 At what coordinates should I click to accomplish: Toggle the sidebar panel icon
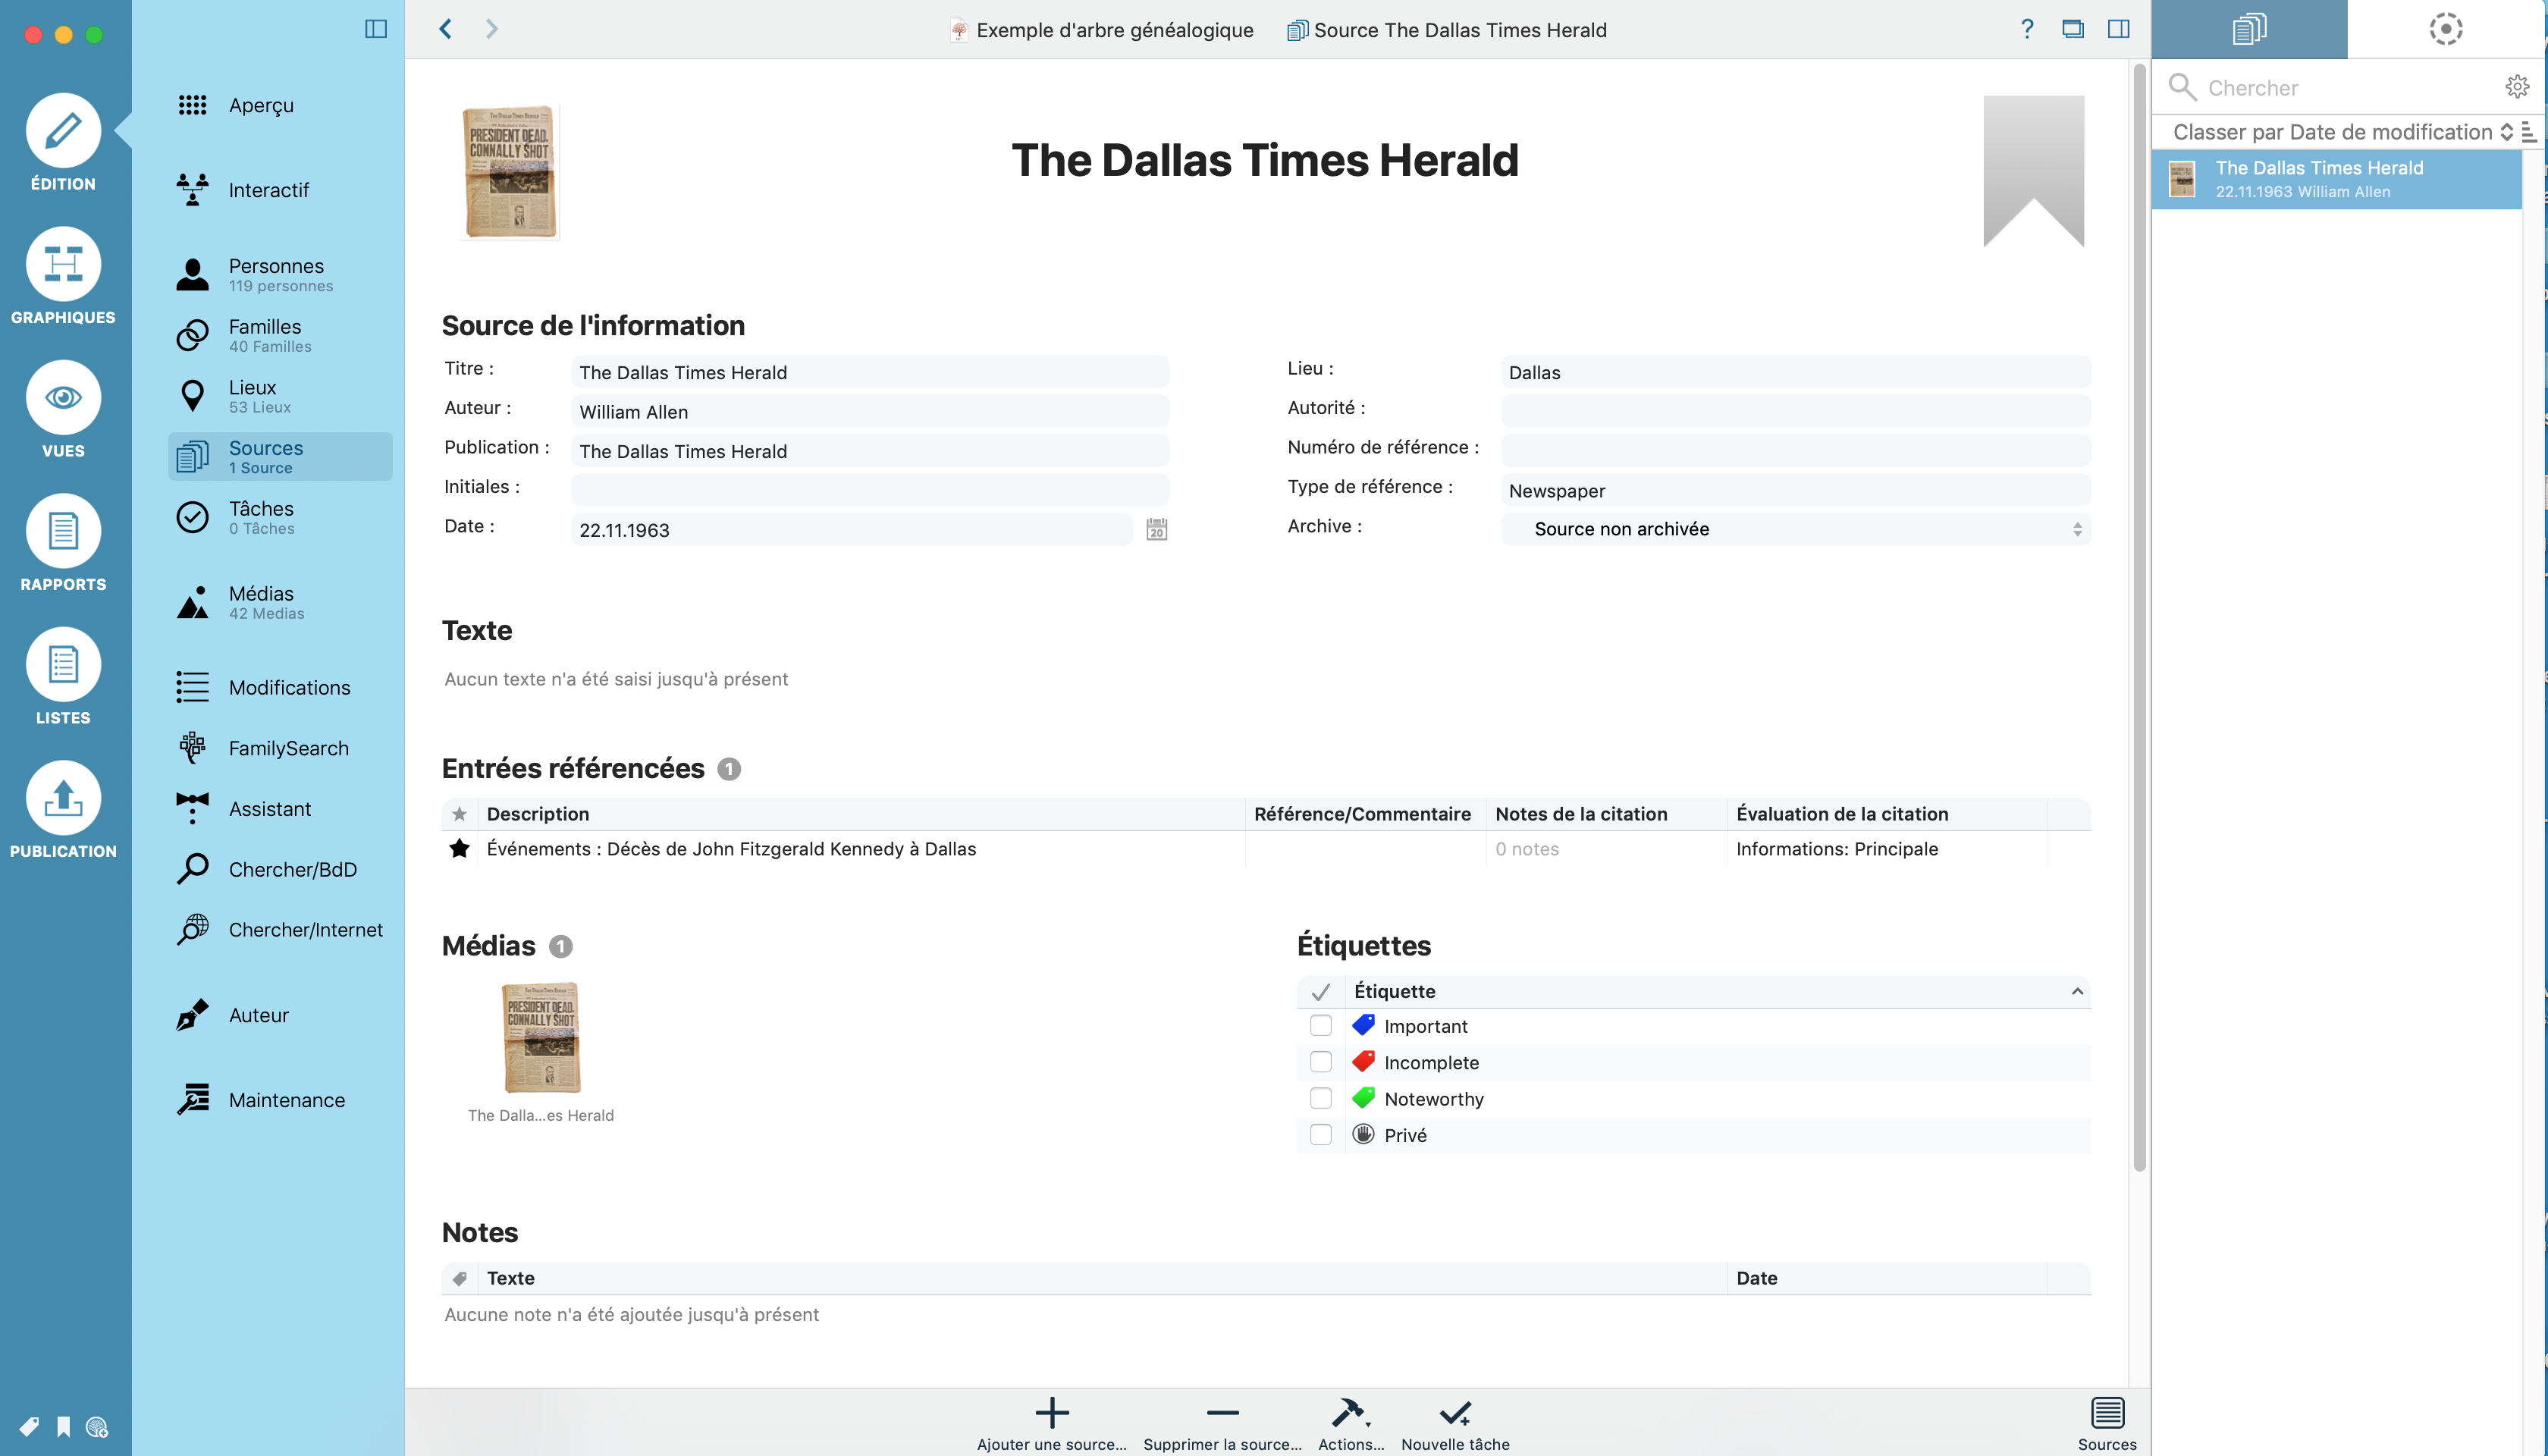(376, 29)
